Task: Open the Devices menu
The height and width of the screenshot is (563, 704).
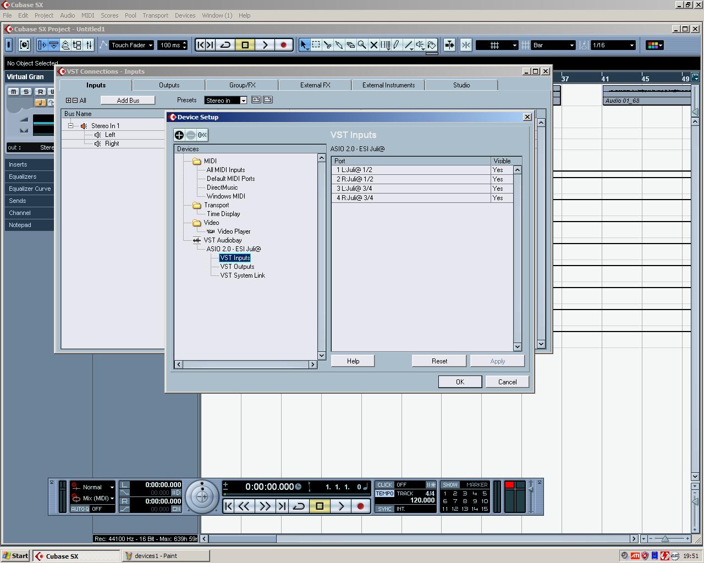Action: pos(185,15)
